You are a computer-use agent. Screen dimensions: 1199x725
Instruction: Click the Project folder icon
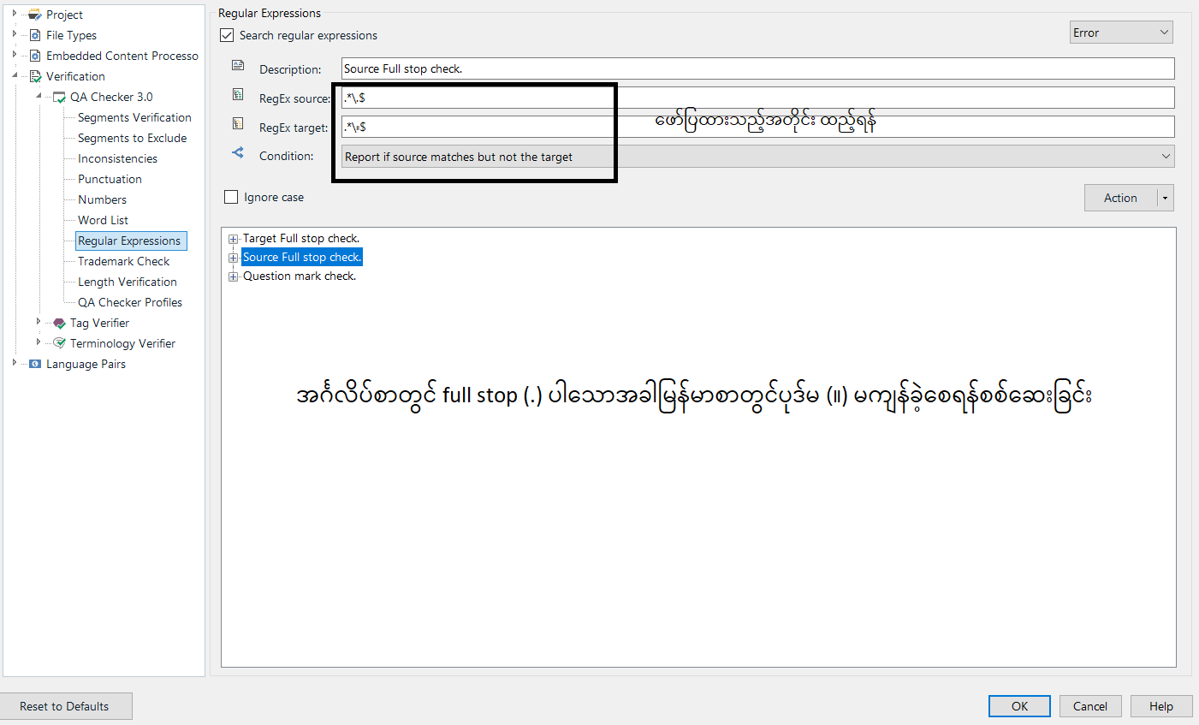tap(35, 15)
